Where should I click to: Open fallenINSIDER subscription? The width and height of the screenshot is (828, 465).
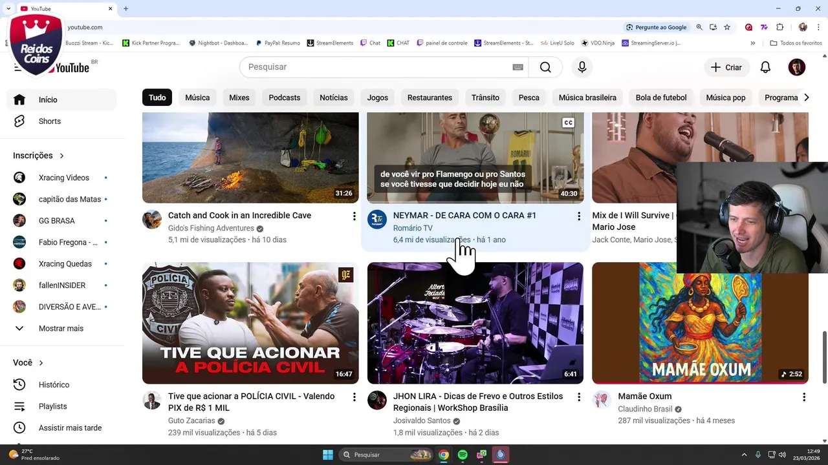click(61, 285)
